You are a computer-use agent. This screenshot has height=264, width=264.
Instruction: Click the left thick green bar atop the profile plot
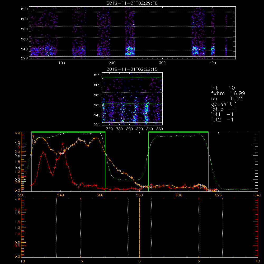pos(68,132)
